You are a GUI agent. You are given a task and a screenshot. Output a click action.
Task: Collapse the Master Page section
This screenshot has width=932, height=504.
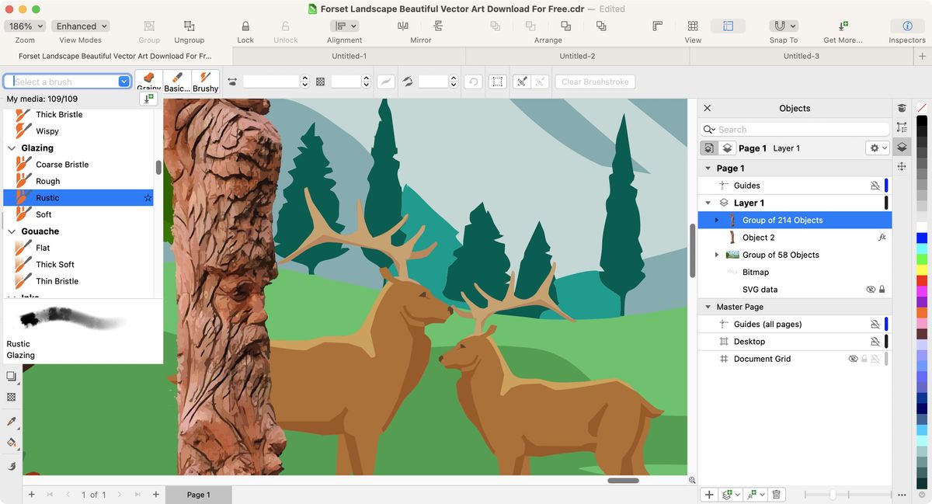pos(708,306)
